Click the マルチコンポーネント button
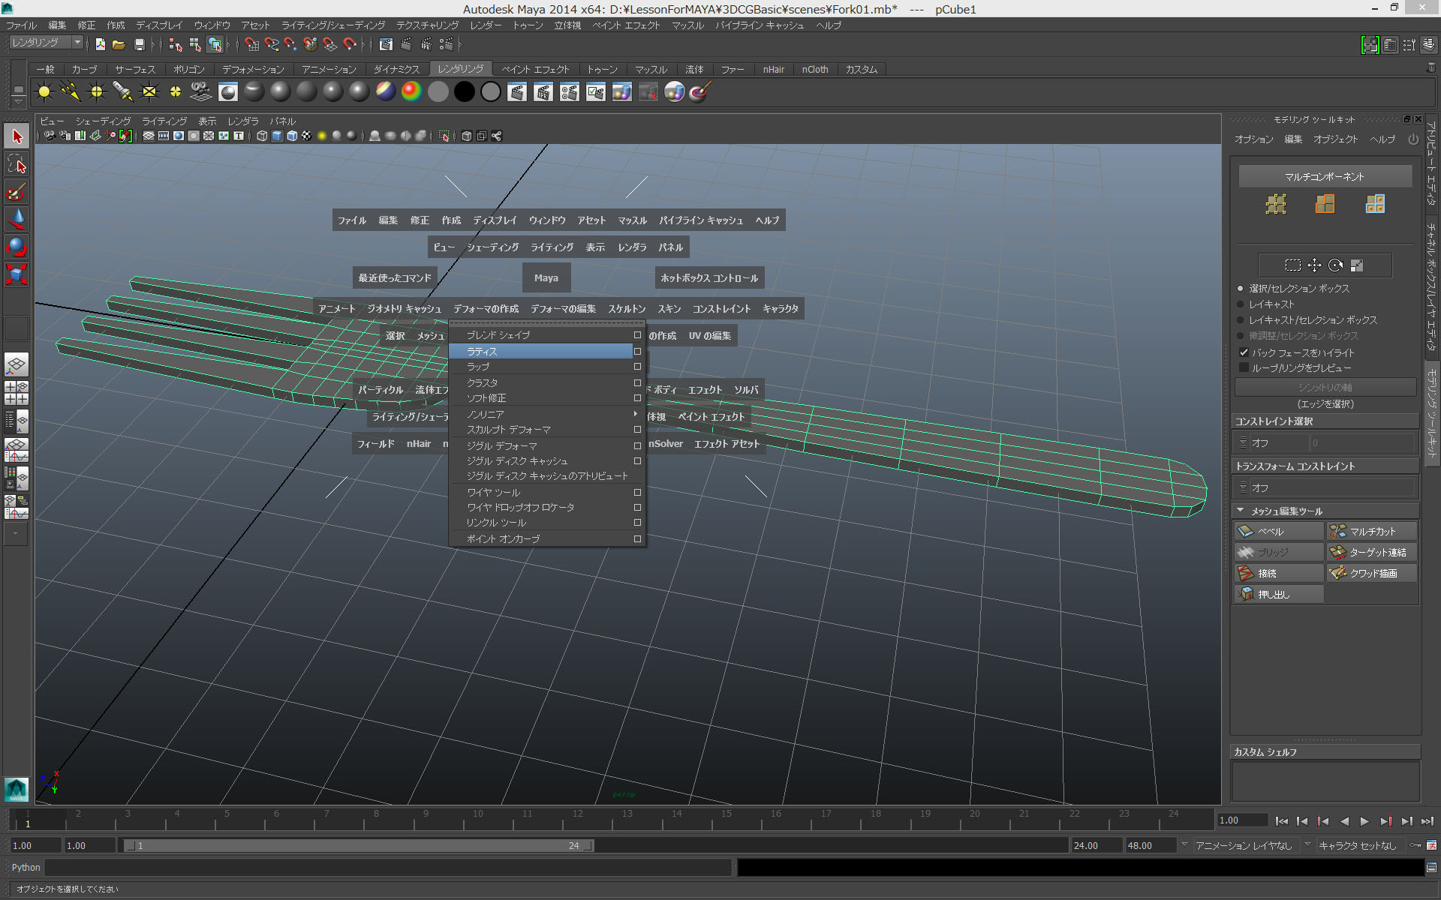This screenshot has width=1441, height=900. pos(1325,175)
